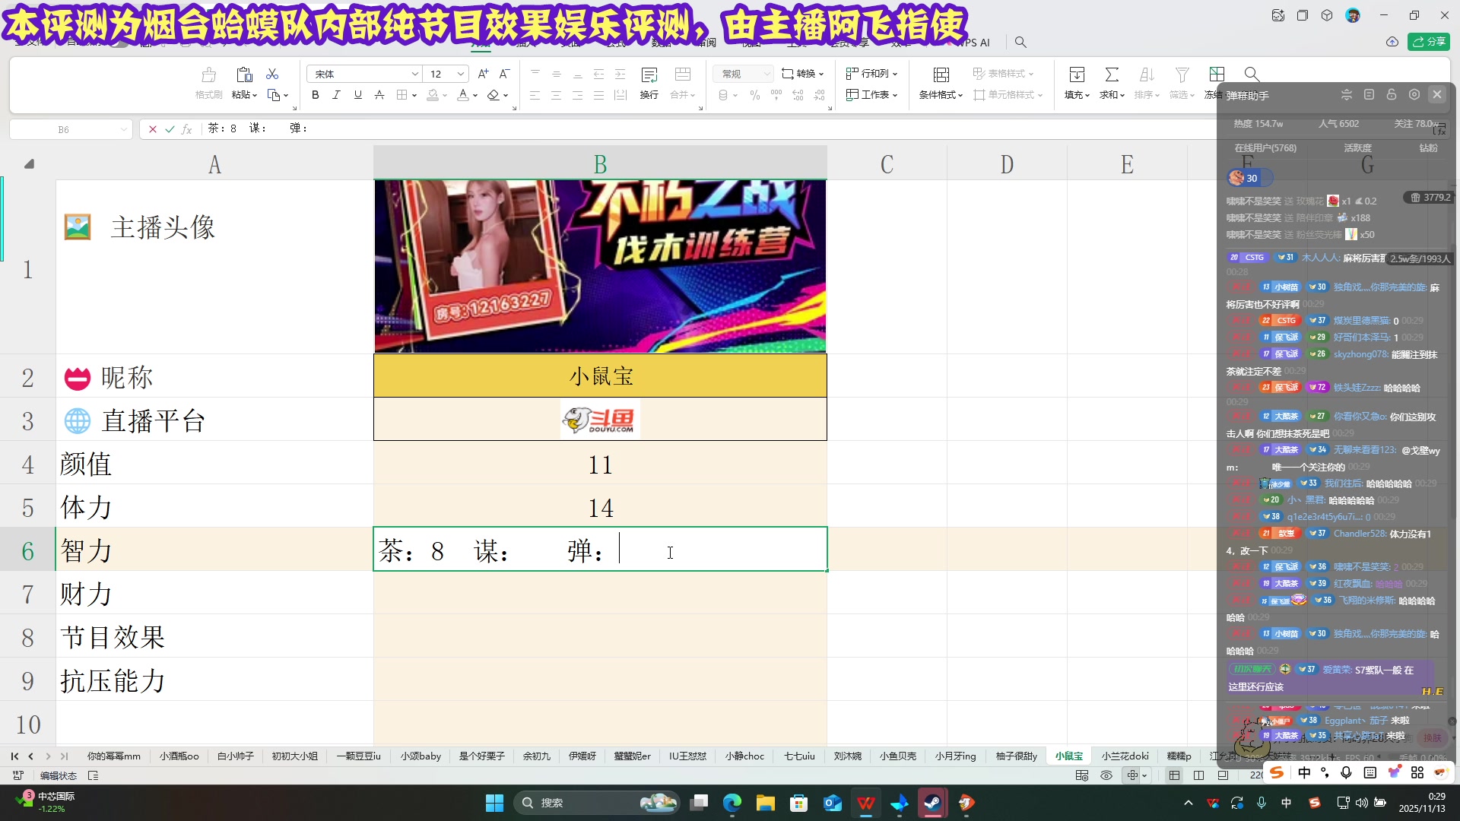
Task: Click the 分享 share button
Action: click(1430, 42)
